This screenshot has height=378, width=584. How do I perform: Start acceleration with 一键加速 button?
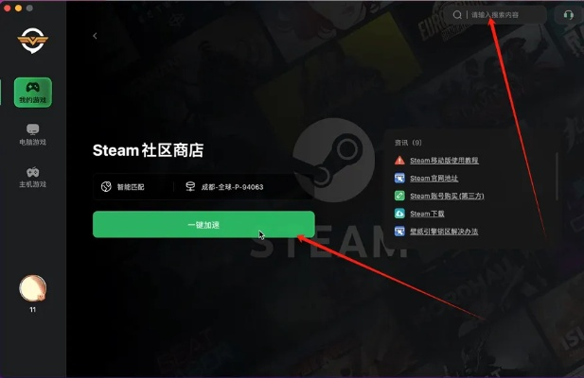point(204,225)
